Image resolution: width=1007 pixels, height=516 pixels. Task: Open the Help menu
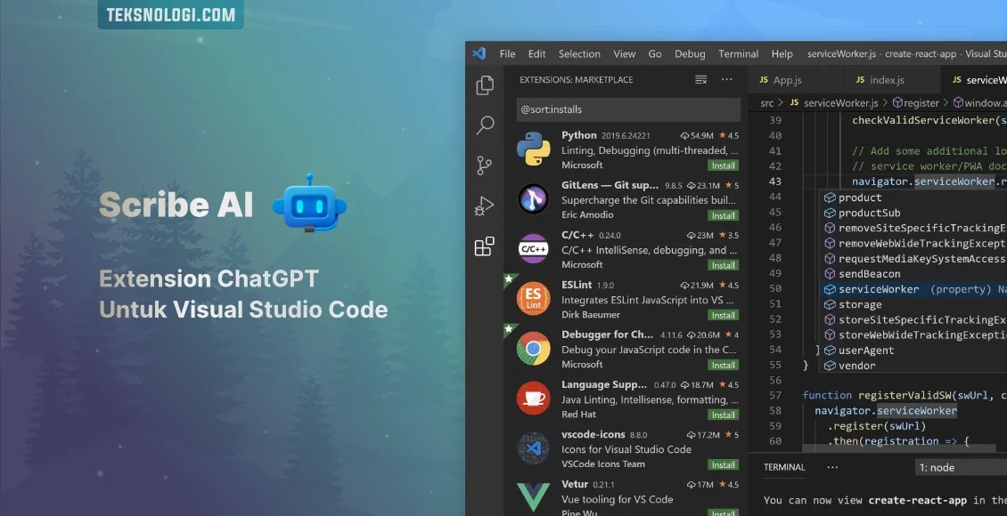pyautogui.click(x=782, y=54)
